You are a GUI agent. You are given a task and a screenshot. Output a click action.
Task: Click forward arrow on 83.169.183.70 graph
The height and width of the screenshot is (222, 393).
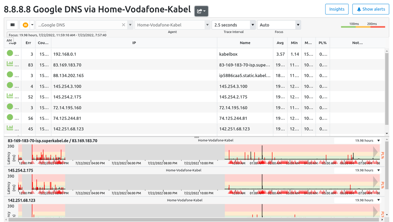pyautogui.click(x=375, y=152)
